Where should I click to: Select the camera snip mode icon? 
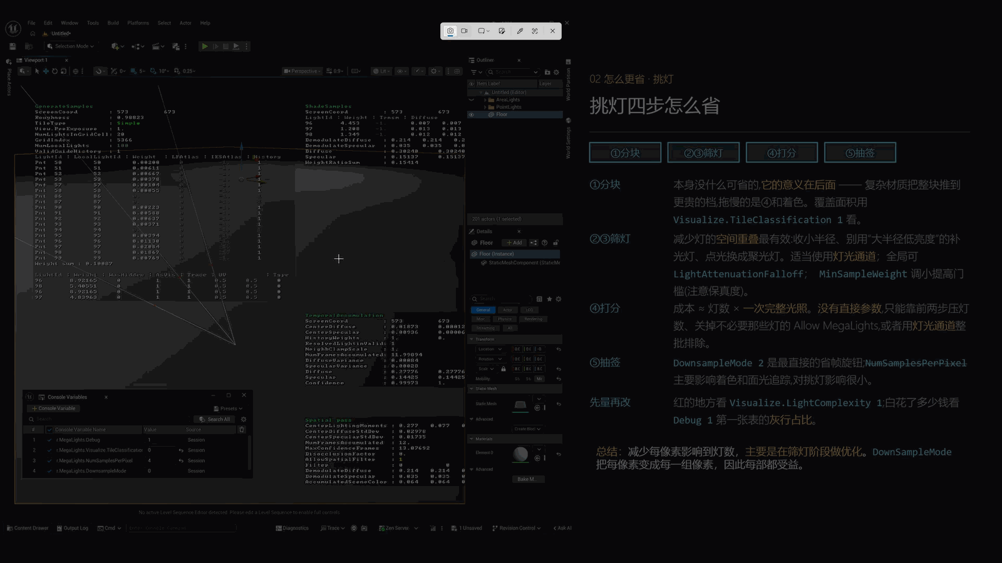click(x=450, y=31)
